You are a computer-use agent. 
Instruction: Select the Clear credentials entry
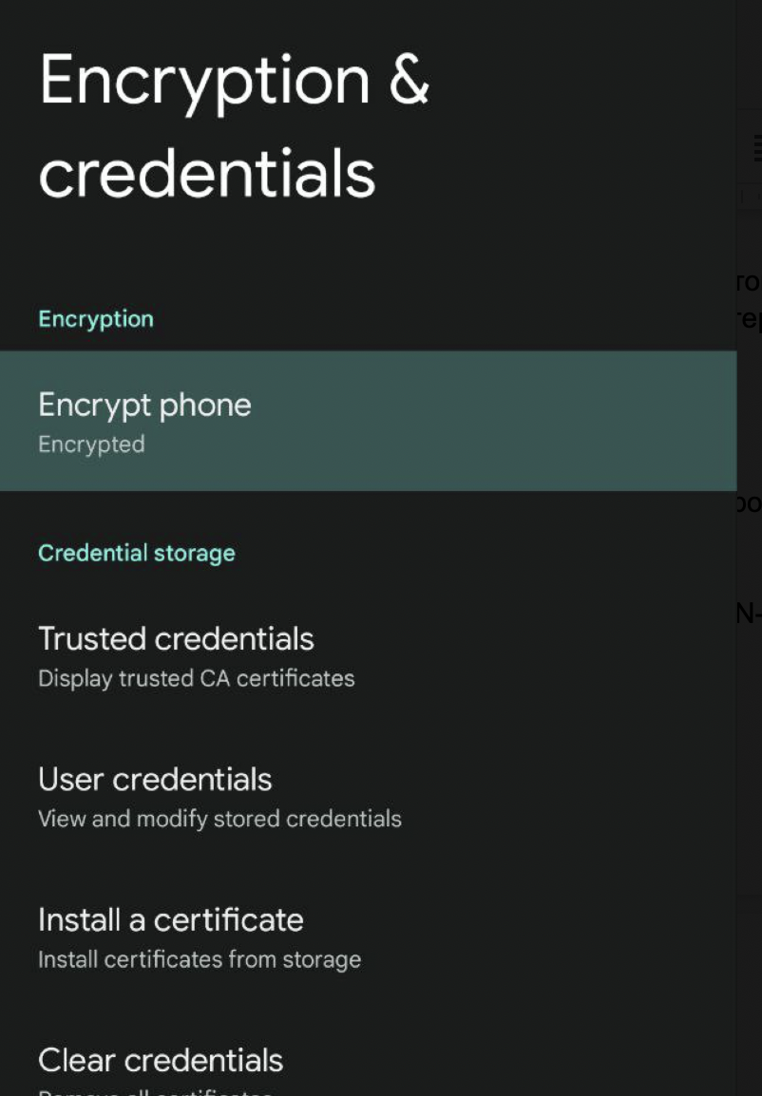tap(160, 1064)
